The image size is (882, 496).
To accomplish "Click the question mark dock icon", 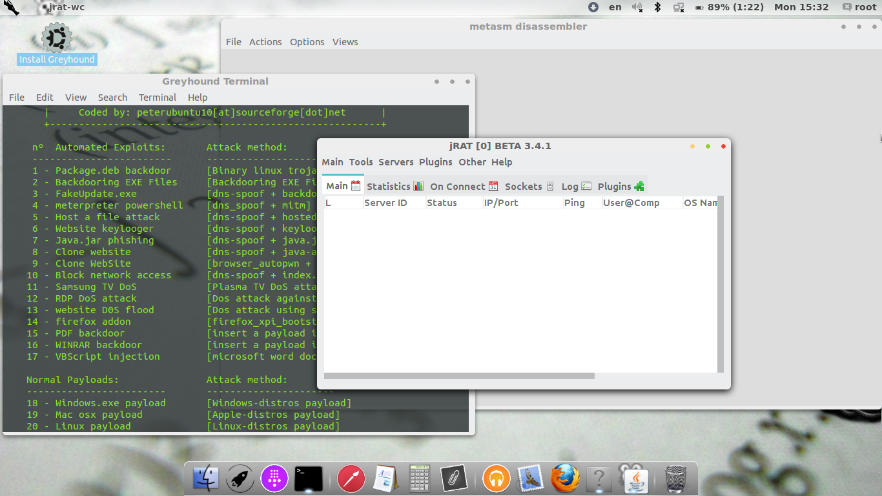I will point(599,479).
